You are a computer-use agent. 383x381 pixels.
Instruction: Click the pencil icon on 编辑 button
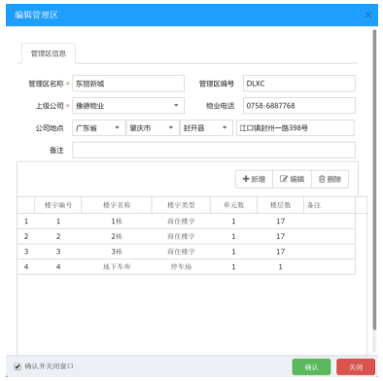284,179
